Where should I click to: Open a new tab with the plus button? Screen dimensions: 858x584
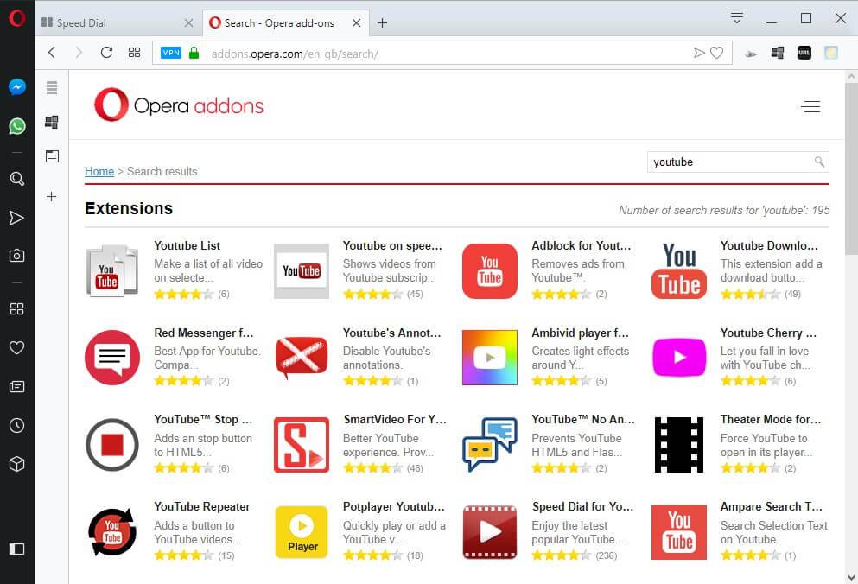(383, 23)
